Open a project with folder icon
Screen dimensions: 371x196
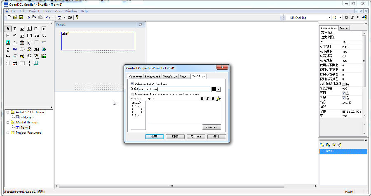tap(15, 17)
